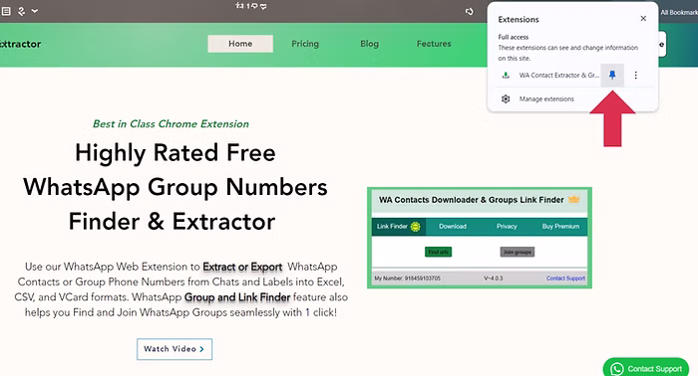The height and width of the screenshot is (376, 698).
Task: Click the Manage extensions gear icon
Action: pyautogui.click(x=506, y=99)
